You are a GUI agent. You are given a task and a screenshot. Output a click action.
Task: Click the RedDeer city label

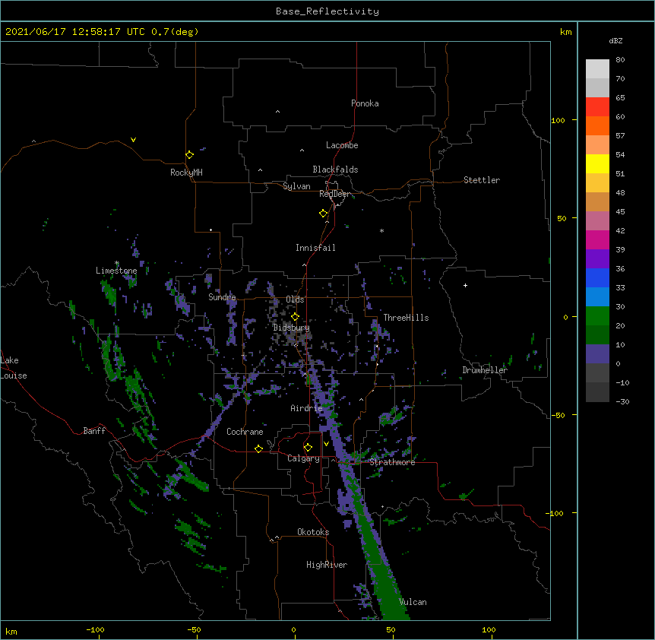335,194
